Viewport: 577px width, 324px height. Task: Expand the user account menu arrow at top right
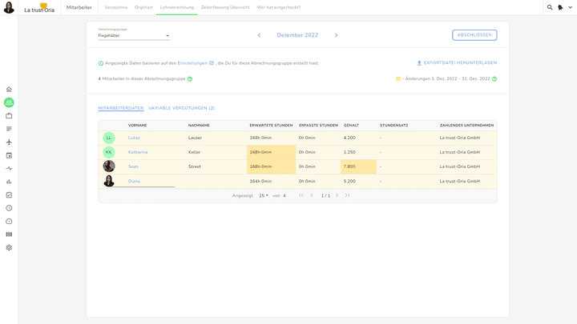(x=570, y=7)
